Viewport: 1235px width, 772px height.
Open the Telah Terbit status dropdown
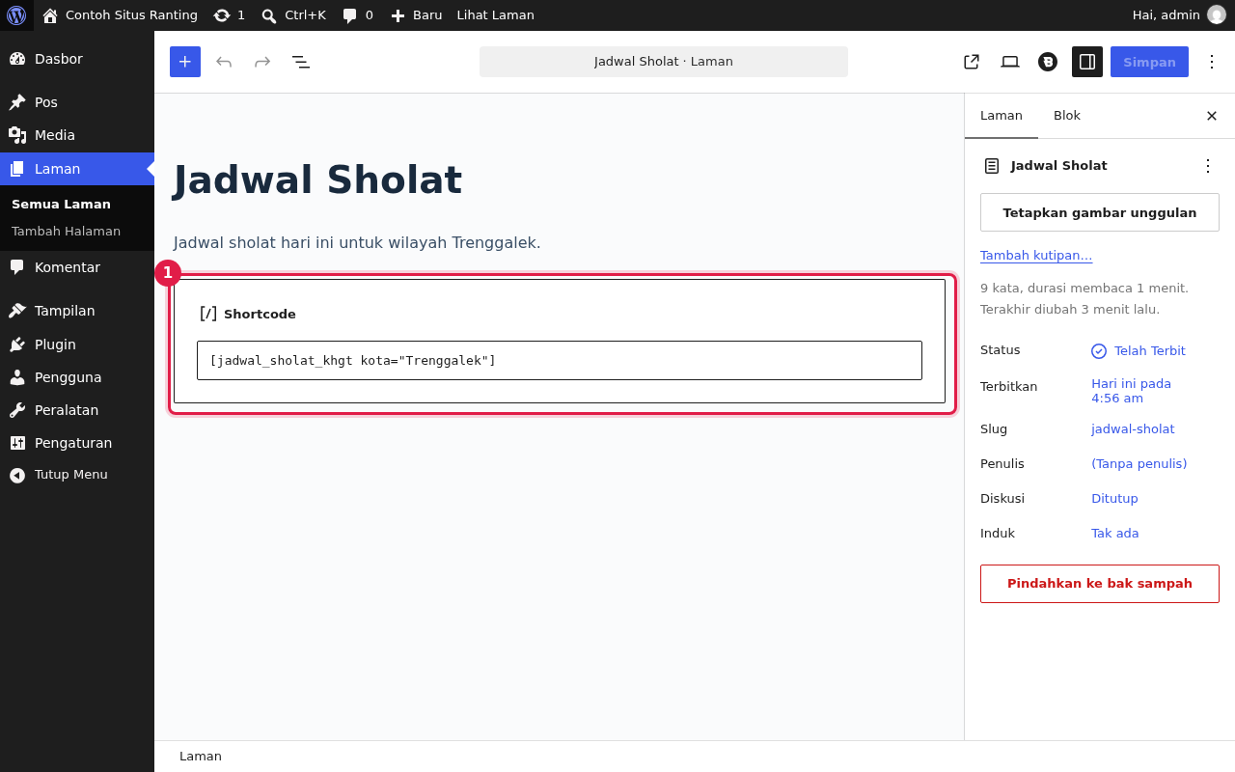click(x=1139, y=351)
